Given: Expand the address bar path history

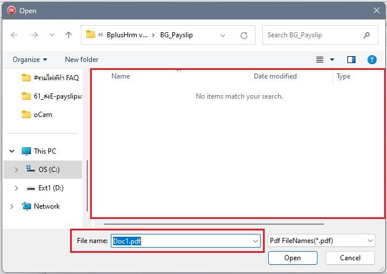Looking at the screenshot, I should click(x=223, y=35).
